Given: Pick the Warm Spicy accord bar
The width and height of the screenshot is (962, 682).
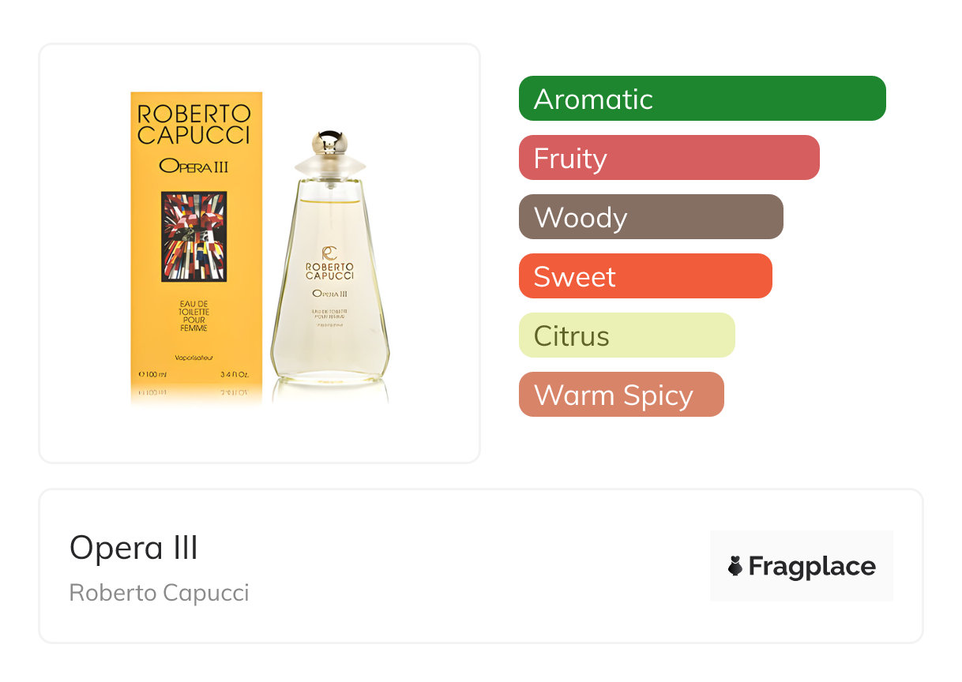Looking at the screenshot, I should pyautogui.click(x=622, y=395).
